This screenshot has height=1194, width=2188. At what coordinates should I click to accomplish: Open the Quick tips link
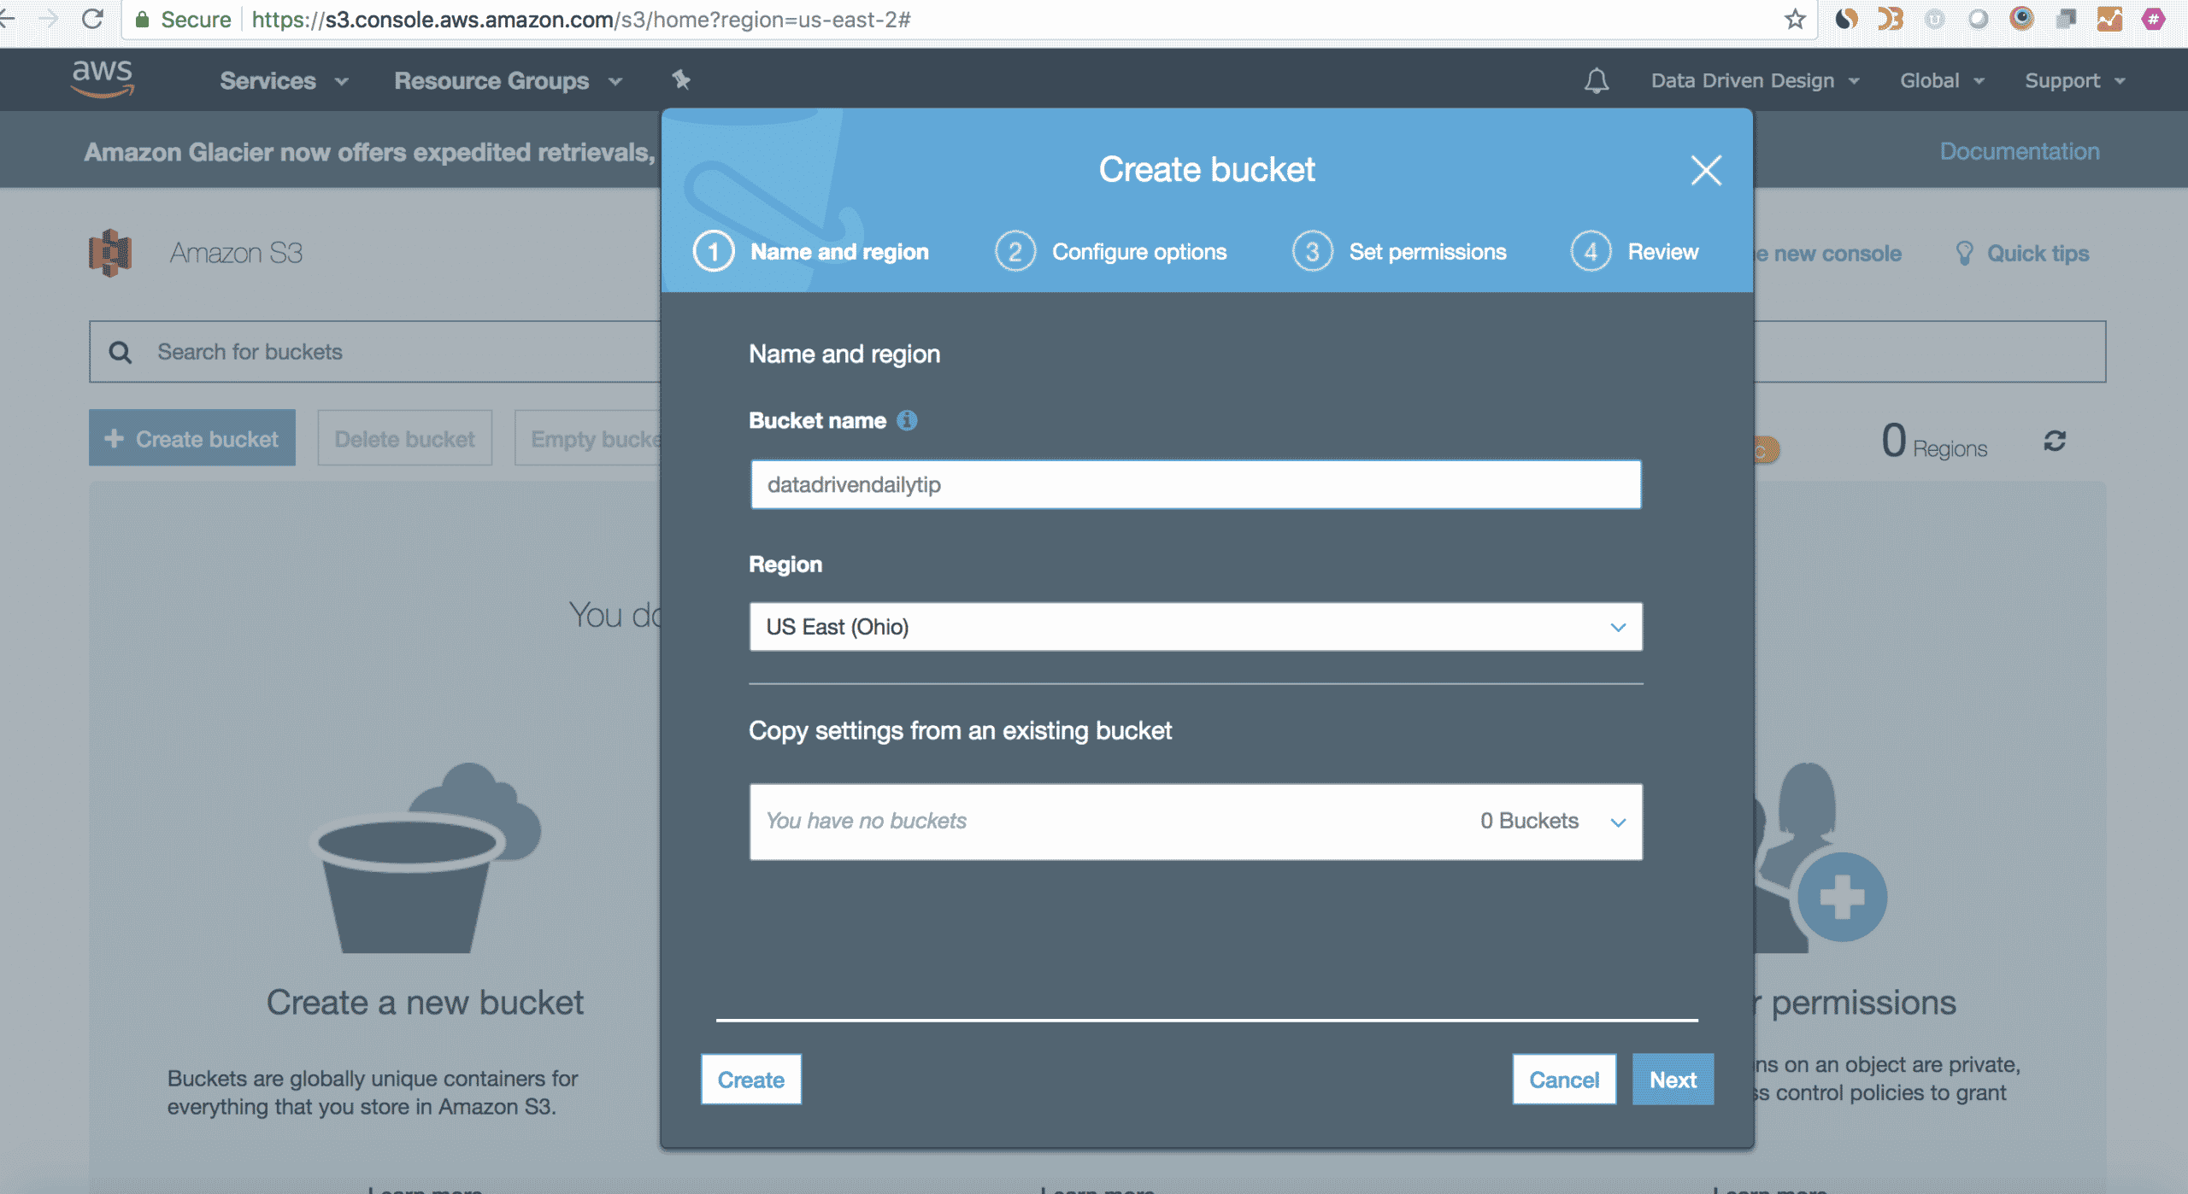2038,253
